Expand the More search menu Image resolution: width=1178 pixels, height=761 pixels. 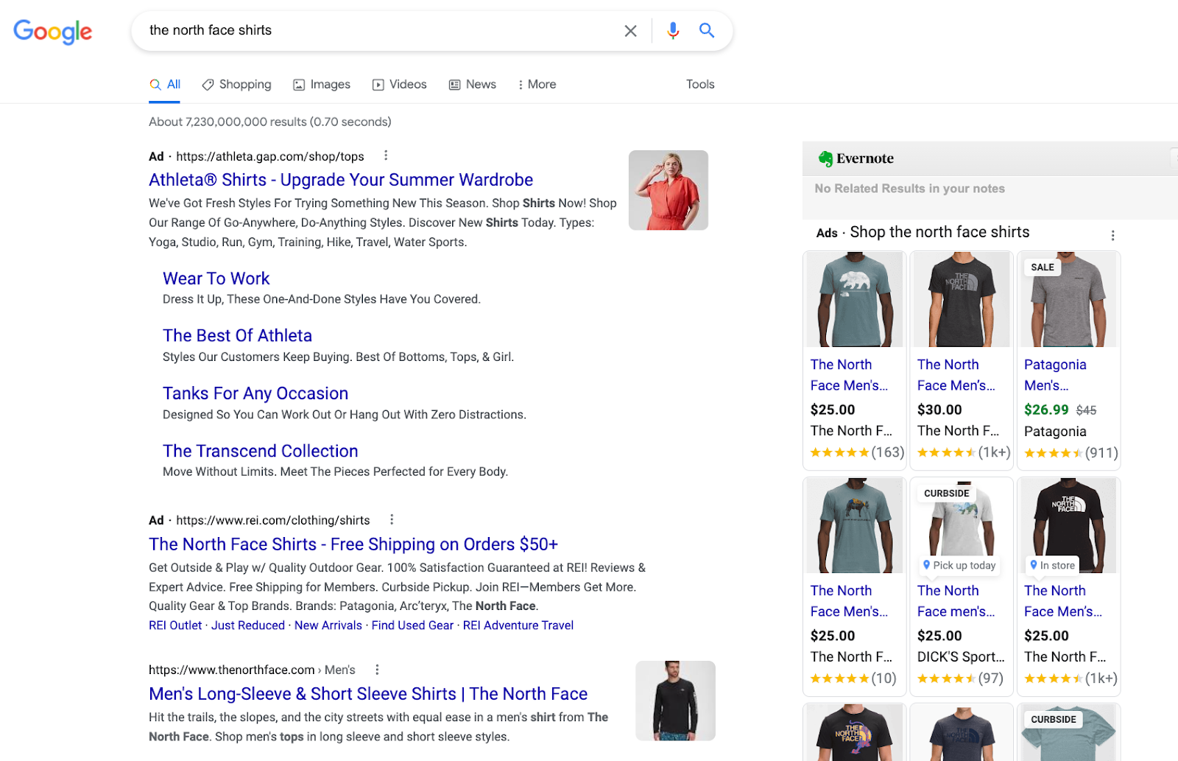[x=537, y=85]
